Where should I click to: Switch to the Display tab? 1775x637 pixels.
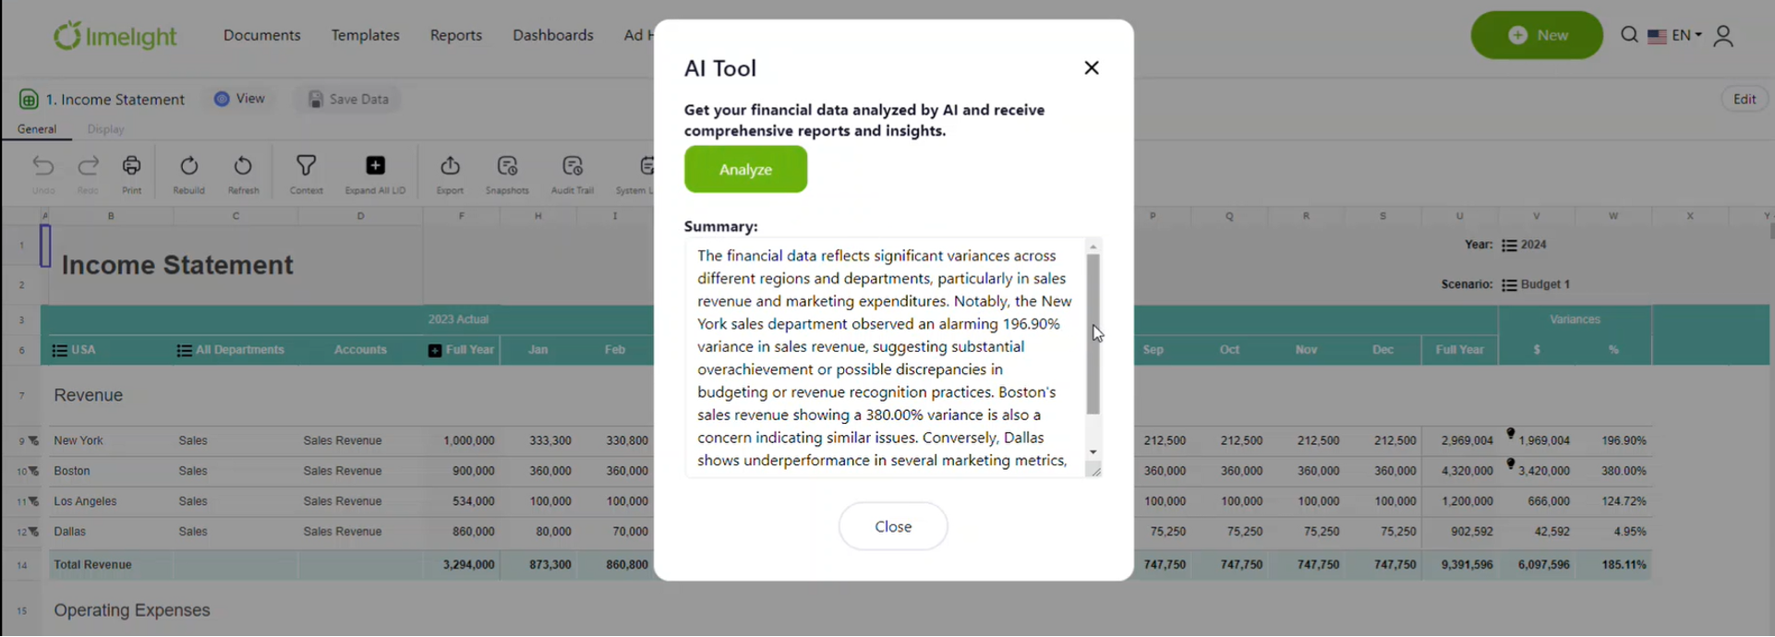tap(105, 129)
